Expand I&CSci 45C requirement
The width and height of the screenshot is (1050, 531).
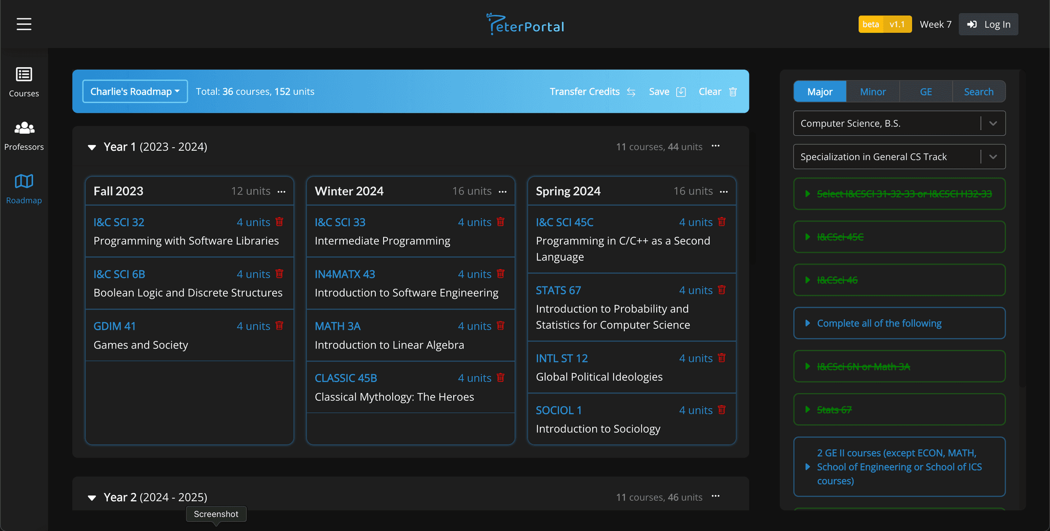coord(899,237)
